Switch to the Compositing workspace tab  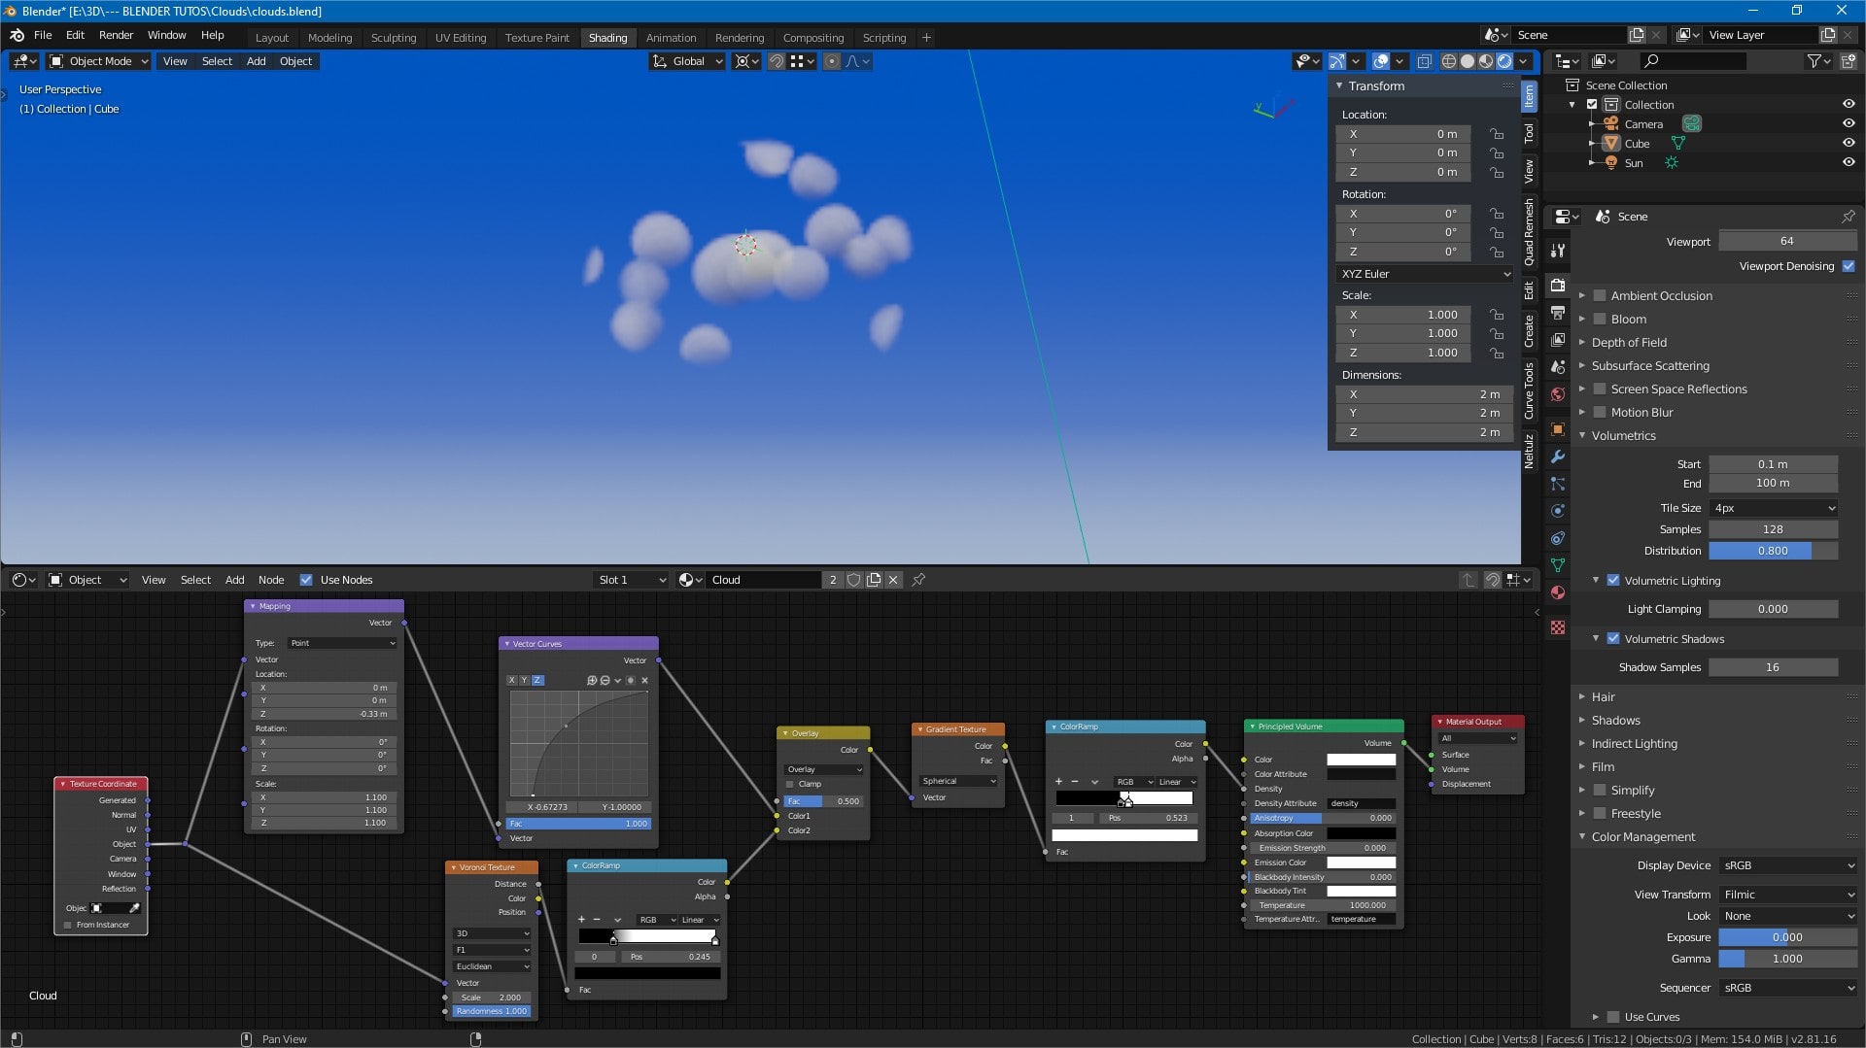point(812,38)
